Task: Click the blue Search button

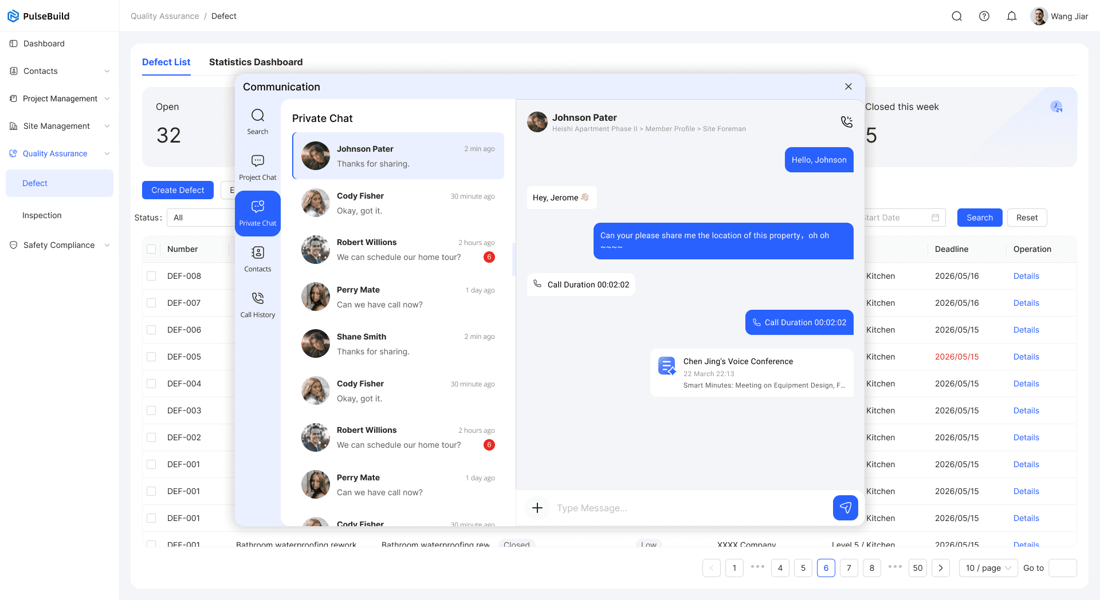Action: tap(980, 218)
